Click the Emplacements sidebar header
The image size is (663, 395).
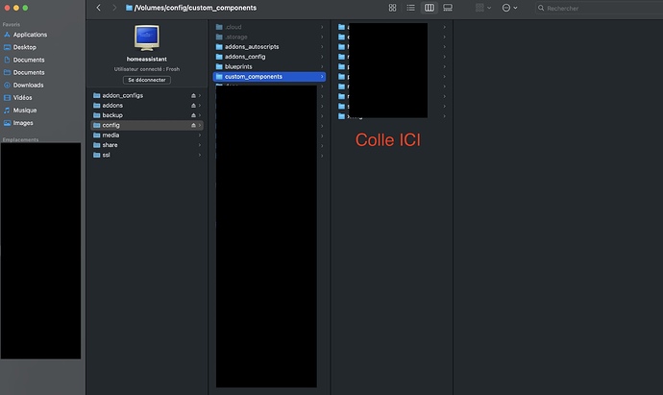coord(20,139)
